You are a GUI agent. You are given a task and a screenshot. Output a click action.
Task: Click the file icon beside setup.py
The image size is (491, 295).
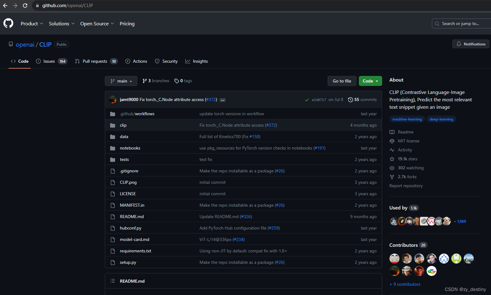[x=113, y=262]
